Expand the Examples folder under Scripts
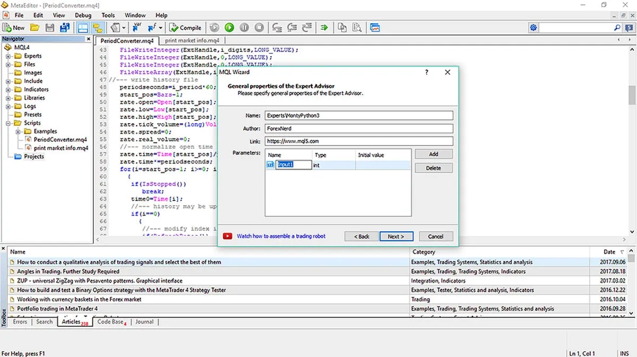 click(x=19, y=132)
